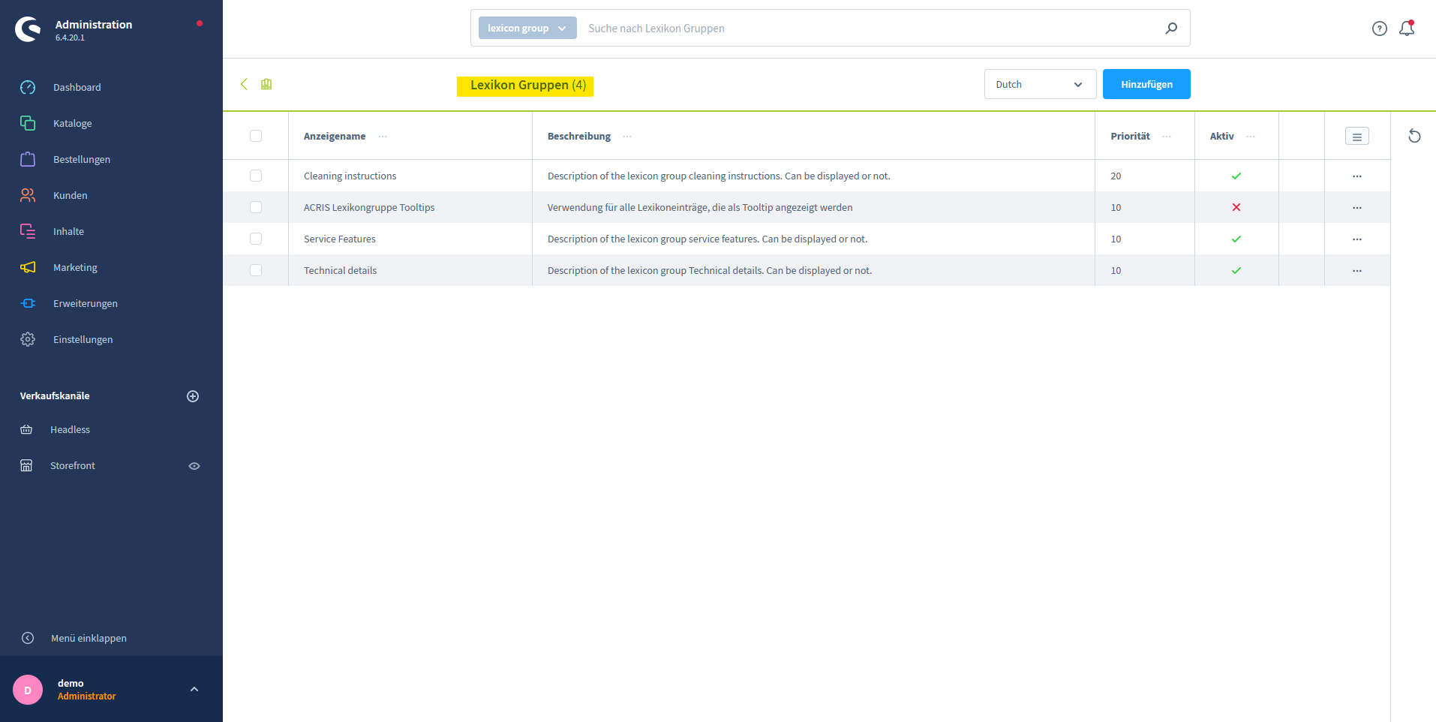Click the collapse menu circle arrow icon
The height and width of the screenshot is (722, 1436).
click(x=28, y=638)
